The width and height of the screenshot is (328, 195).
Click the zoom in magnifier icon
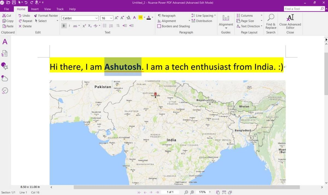pyautogui.click(x=192, y=192)
